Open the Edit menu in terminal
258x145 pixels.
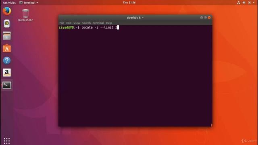(x=69, y=23)
